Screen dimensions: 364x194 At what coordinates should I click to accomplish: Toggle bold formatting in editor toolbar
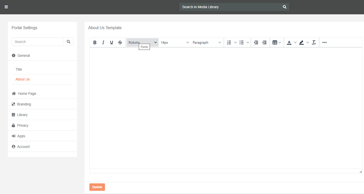(95, 43)
